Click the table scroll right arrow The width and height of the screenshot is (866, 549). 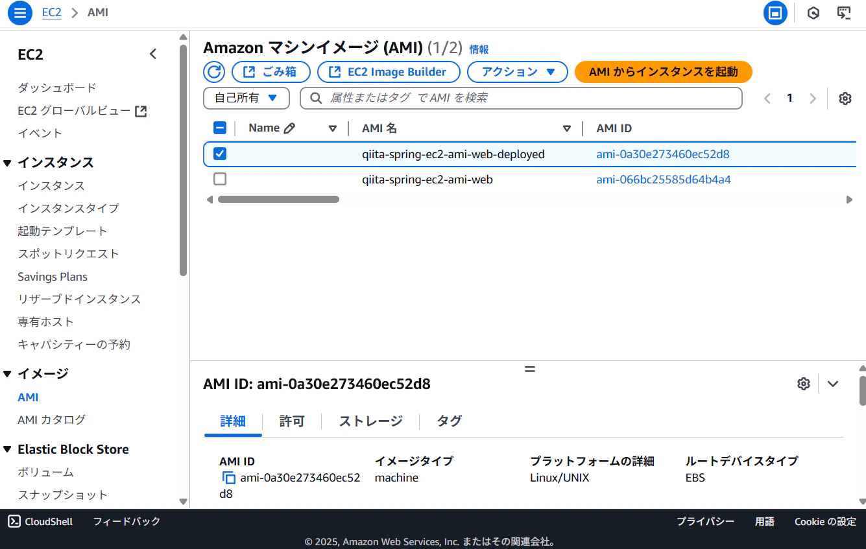point(849,200)
